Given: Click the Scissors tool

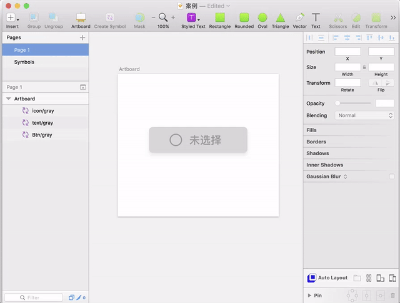Looking at the screenshot, I should tap(338, 17).
